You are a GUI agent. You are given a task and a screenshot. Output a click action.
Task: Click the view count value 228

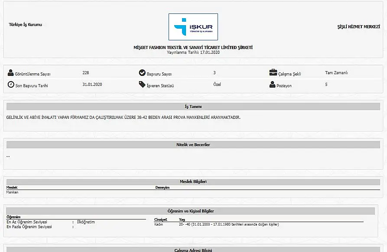pos(86,72)
